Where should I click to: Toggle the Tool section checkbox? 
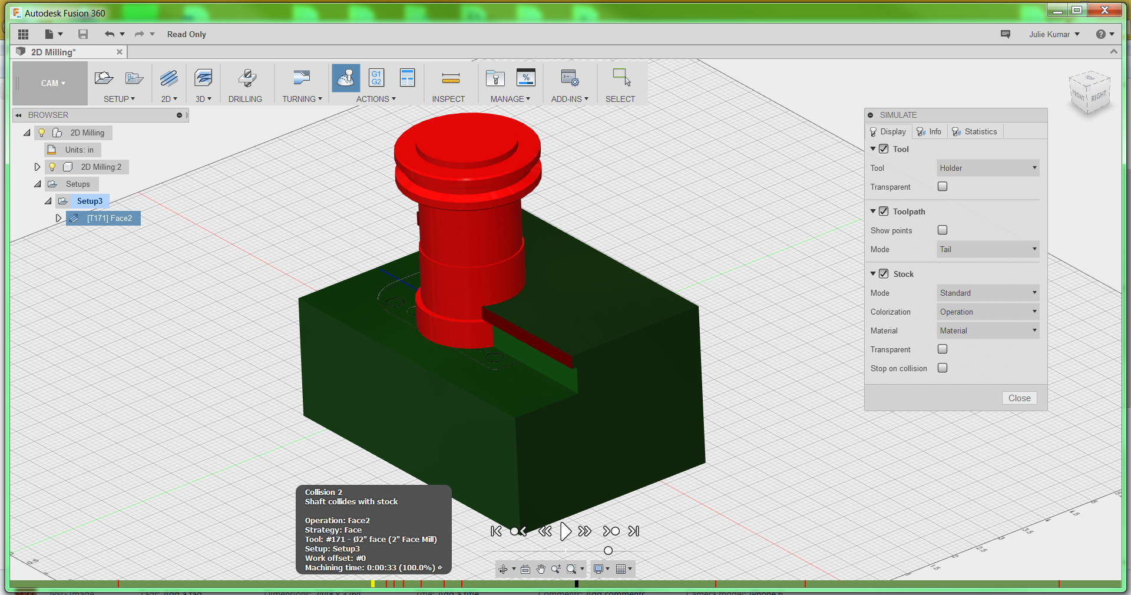coord(884,149)
